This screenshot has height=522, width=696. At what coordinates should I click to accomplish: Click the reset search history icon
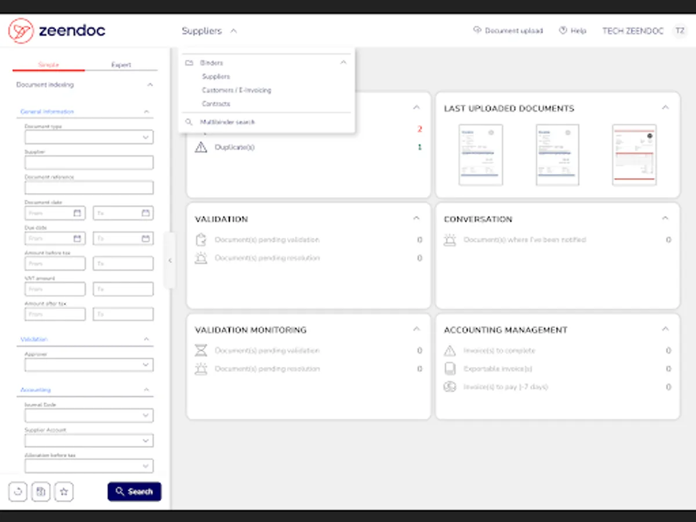click(17, 491)
